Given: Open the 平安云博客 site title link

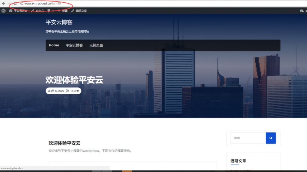Looking at the screenshot, I should point(59,22).
